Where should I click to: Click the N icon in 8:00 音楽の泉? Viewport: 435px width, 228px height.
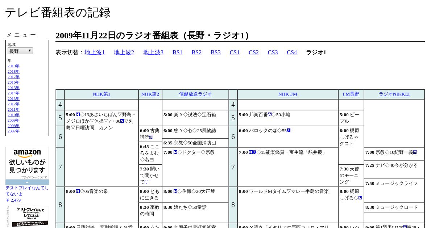click(x=78, y=191)
